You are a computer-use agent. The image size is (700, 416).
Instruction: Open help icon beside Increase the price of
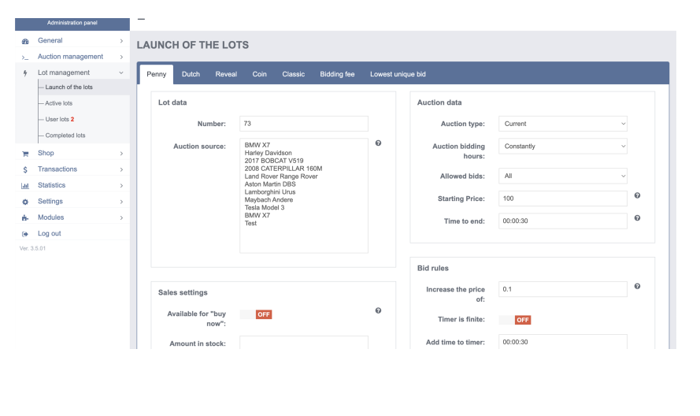pyautogui.click(x=637, y=286)
